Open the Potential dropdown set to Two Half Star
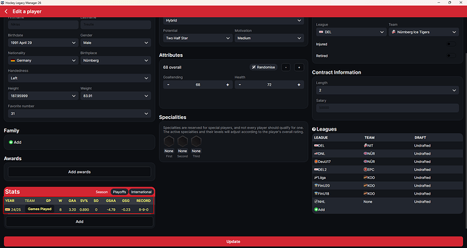The height and width of the screenshot is (248, 467). pyautogui.click(x=198, y=38)
